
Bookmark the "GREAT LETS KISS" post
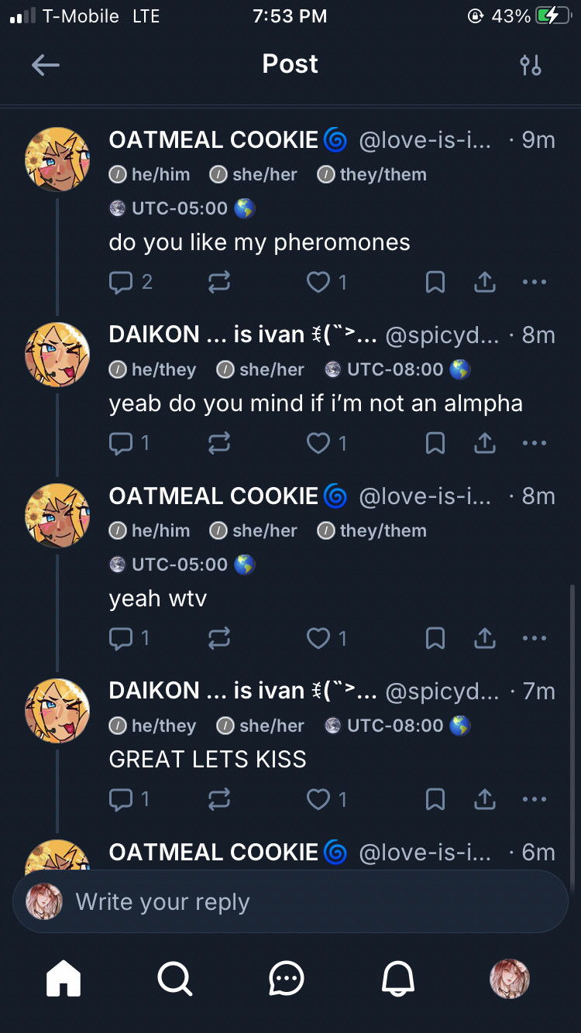point(435,799)
